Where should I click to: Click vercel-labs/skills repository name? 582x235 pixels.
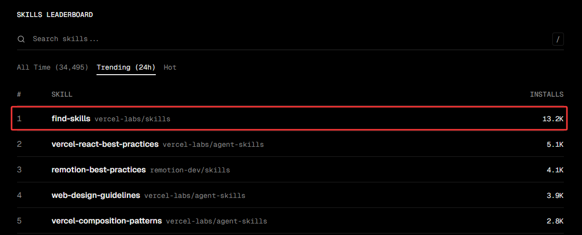click(133, 119)
